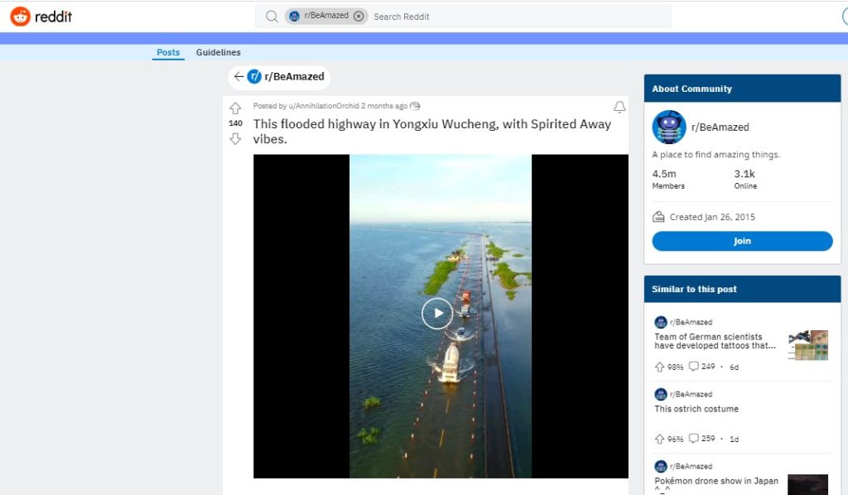Open u/AnnihilationOrchid user profile
This screenshot has width=848, height=495.
click(x=324, y=106)
